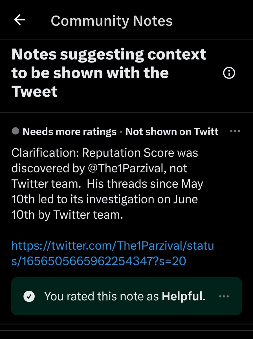Tap "10th by Twitter team." final note line
253x339 pixels.
tap(67, 215)
